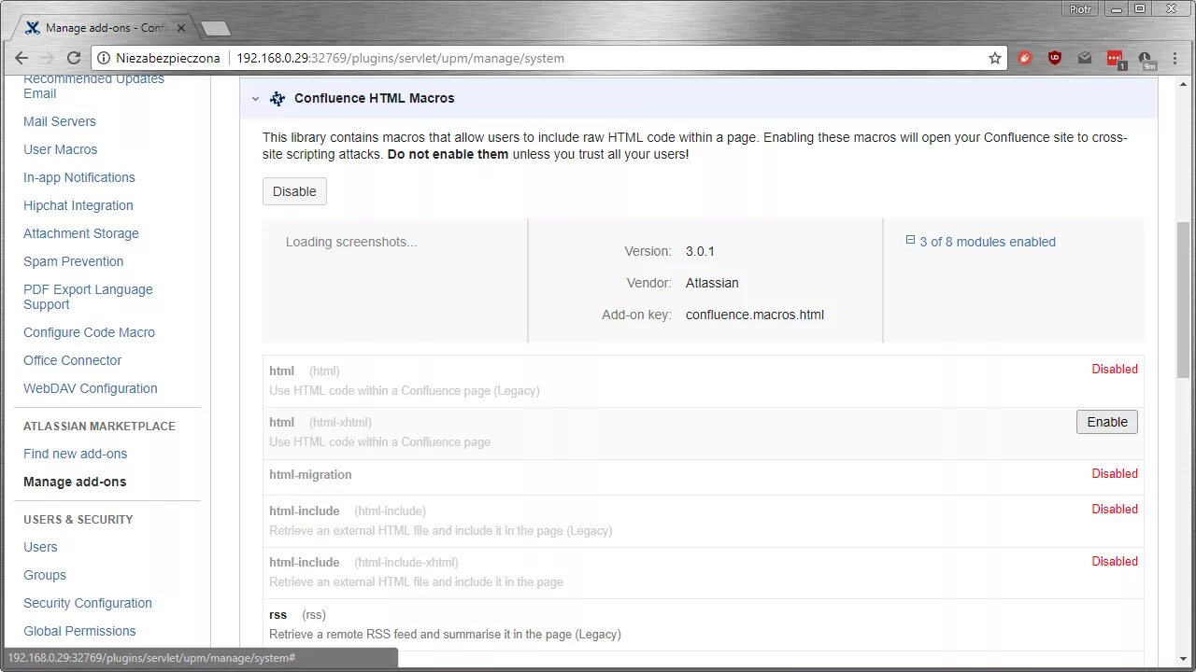
Task: Open the mail envelope extension icon
Action: (x=1084, y=58)
